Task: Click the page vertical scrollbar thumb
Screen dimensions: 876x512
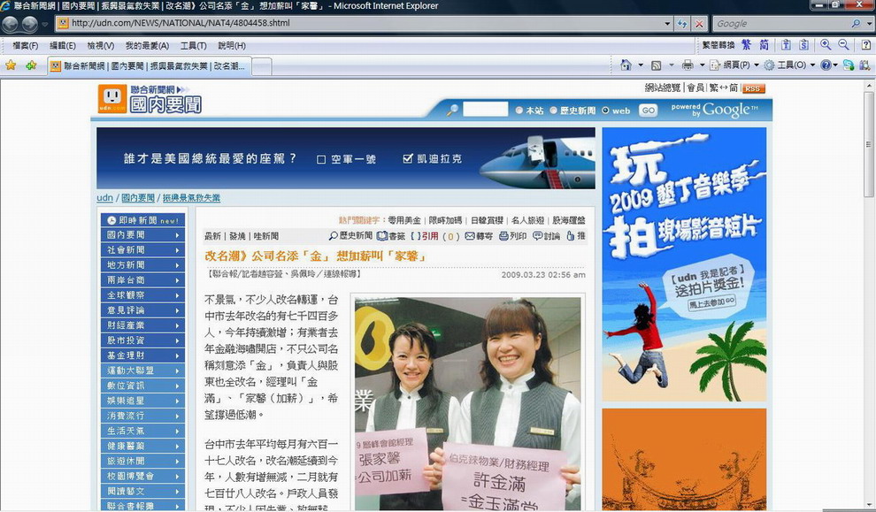Action: tap(869, 145)
